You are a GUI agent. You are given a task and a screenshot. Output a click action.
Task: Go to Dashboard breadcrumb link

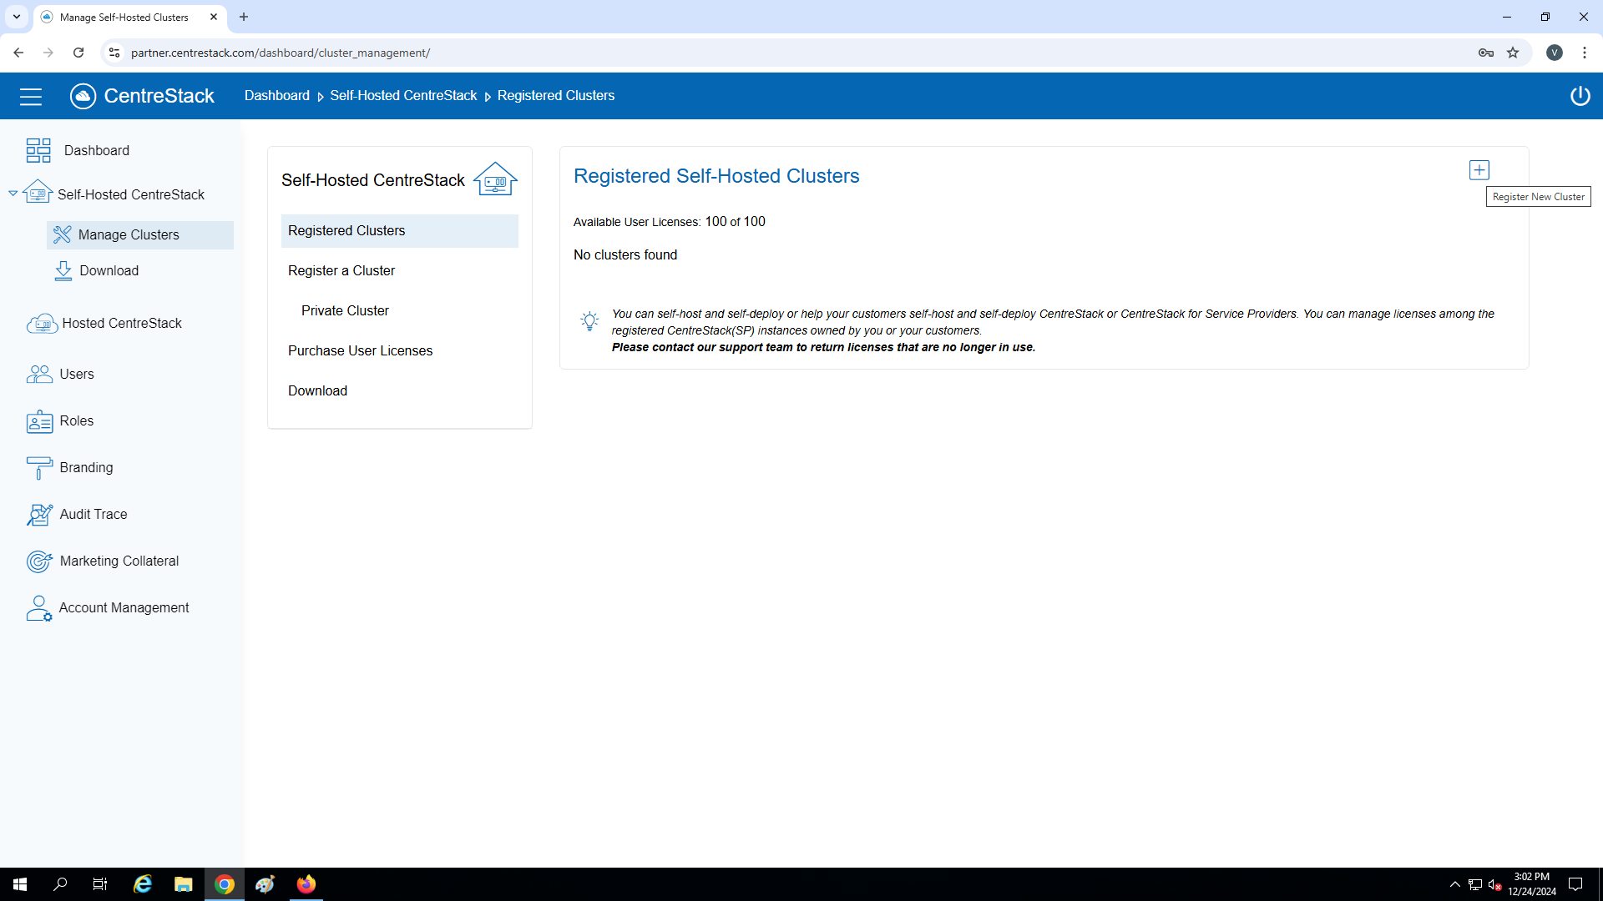(x=277, y=96)
